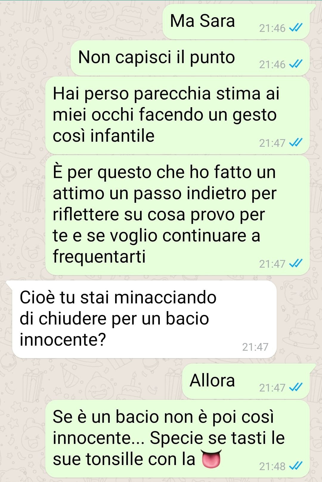Viewport: 322px width, 482px height.
Task: Tap the message 'Se è un bacio non è poi così'
Action: pyautogui.click(x=177, y=439)
